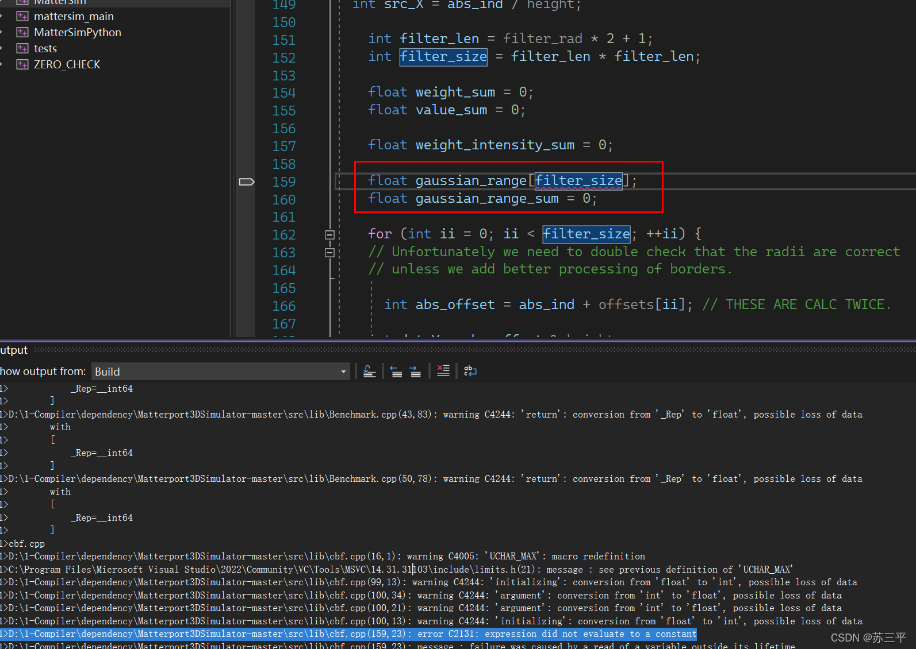This screenshot has height=649, width=916.
Task: Click the filter_rad identifier on line 151
Action: point(543,39)
